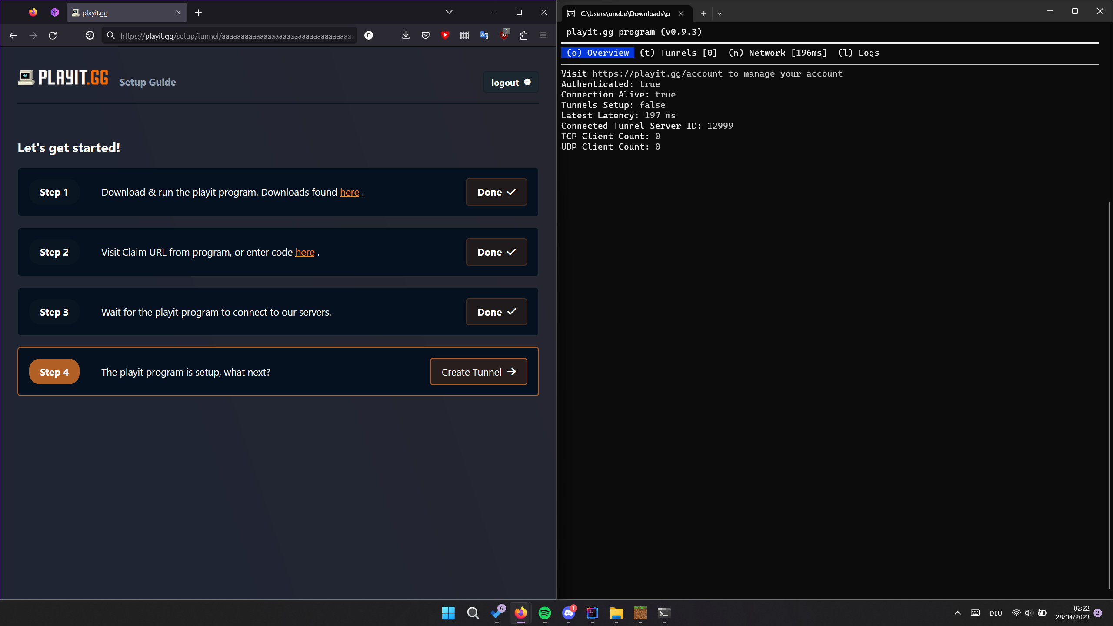Open terminal new-tab profile dropdown arrow
This screenshot has width=1113, height=626.
tap(720, 13)
